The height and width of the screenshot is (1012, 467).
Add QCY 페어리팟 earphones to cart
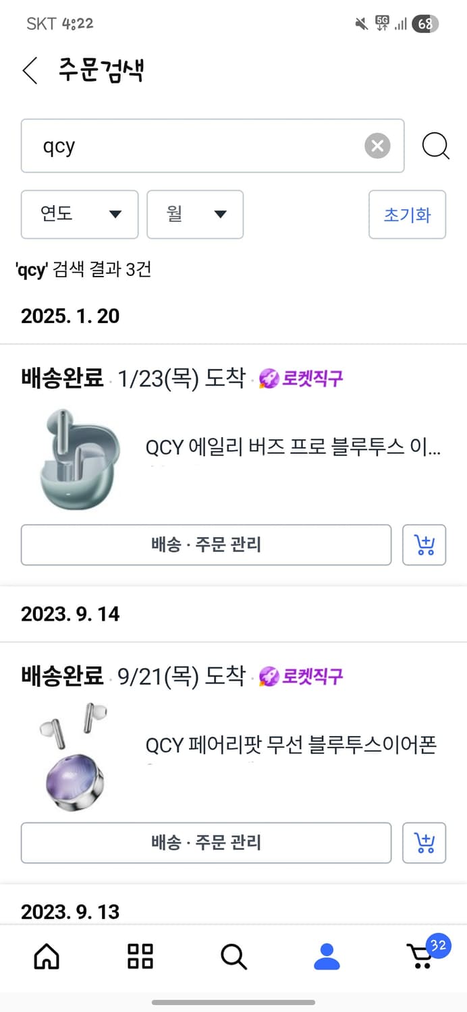424,843
